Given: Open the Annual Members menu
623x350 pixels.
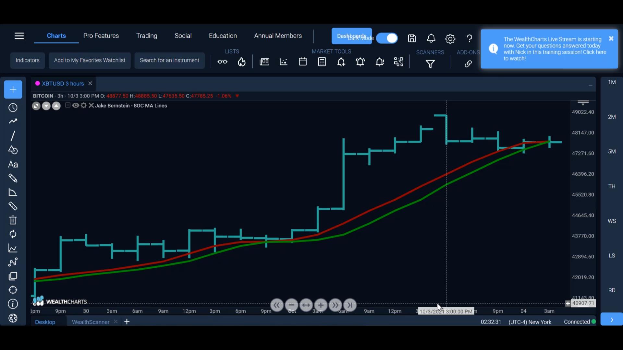Looking at the screenshot, I should click(x=278, y=36).
